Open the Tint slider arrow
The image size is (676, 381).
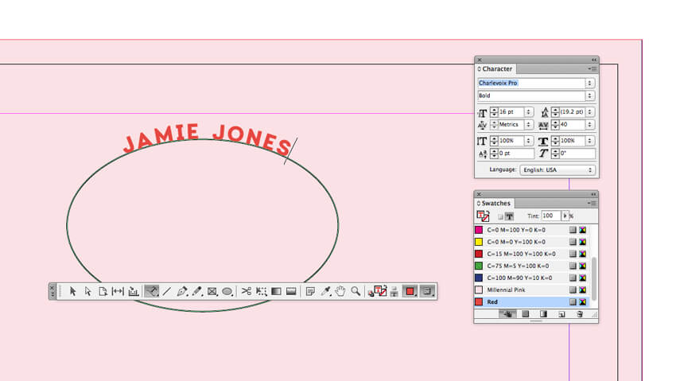565,216
